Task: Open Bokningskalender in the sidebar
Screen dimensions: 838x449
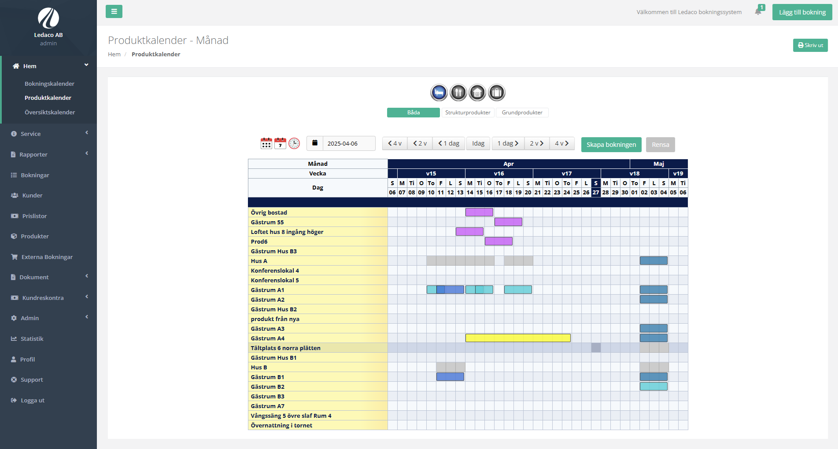Action: pyautogui.click(x=49, y=84)
